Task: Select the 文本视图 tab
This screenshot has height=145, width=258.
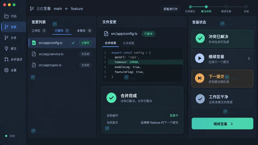Action: (128, 43)
